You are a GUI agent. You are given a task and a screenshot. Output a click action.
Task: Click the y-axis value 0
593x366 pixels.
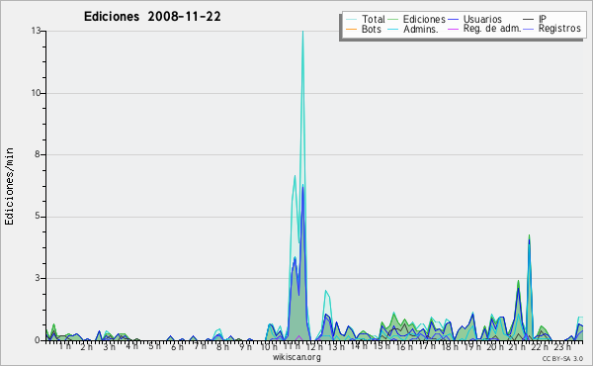tap(38, 340)
